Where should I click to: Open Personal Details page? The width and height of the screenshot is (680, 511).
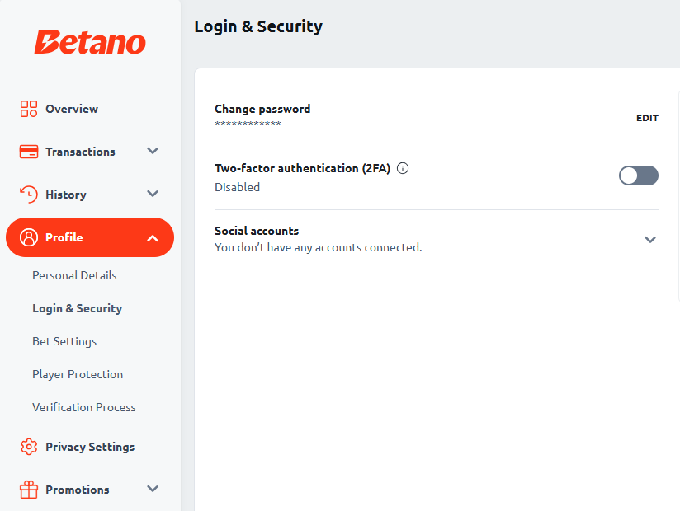[x=74, y=275]
